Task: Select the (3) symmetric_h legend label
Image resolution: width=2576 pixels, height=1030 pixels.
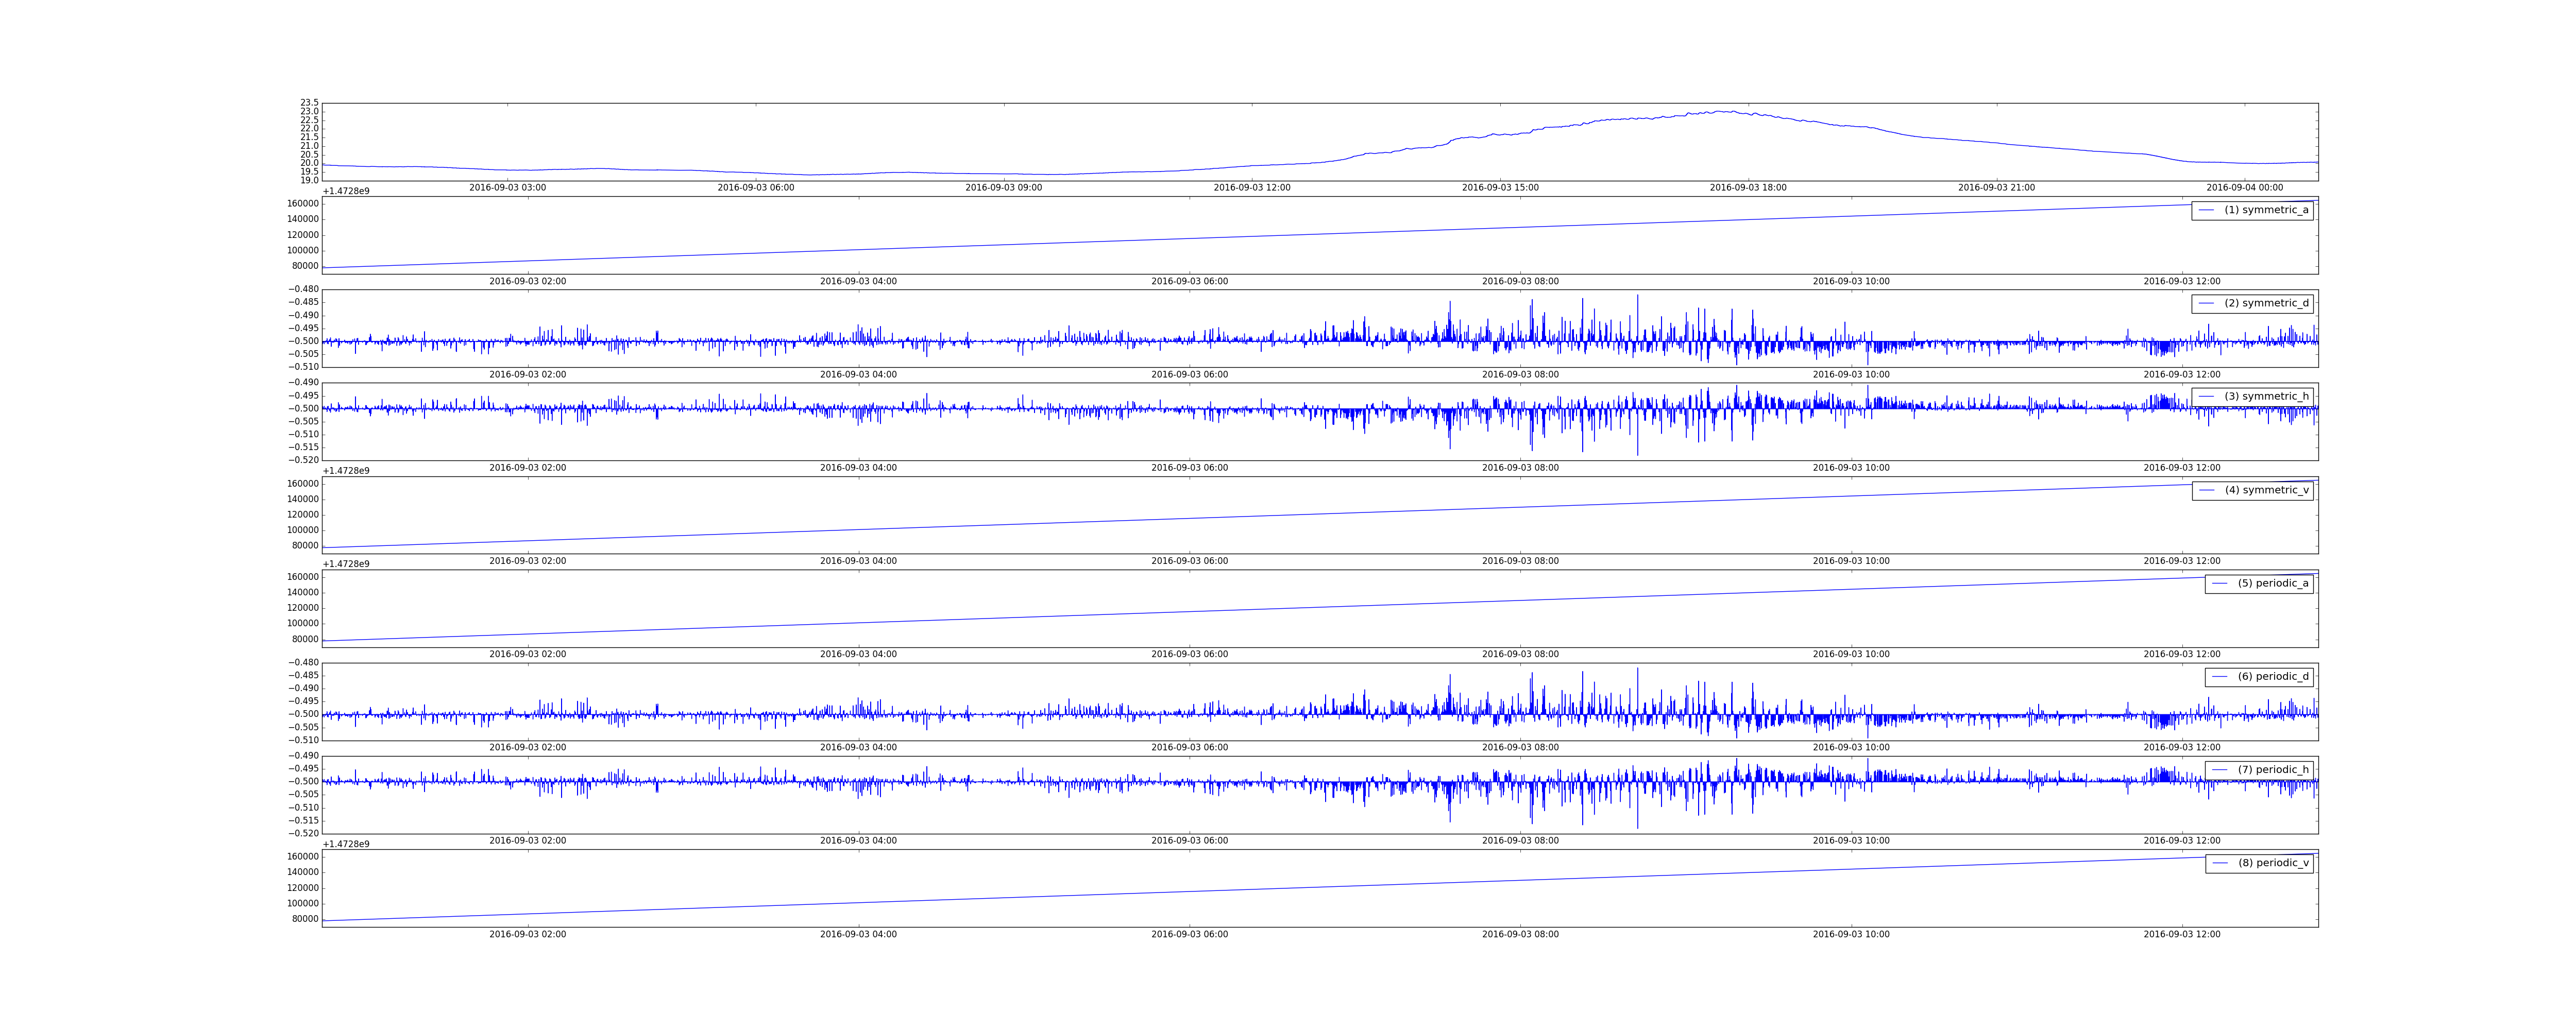Action: point(2266,396)
